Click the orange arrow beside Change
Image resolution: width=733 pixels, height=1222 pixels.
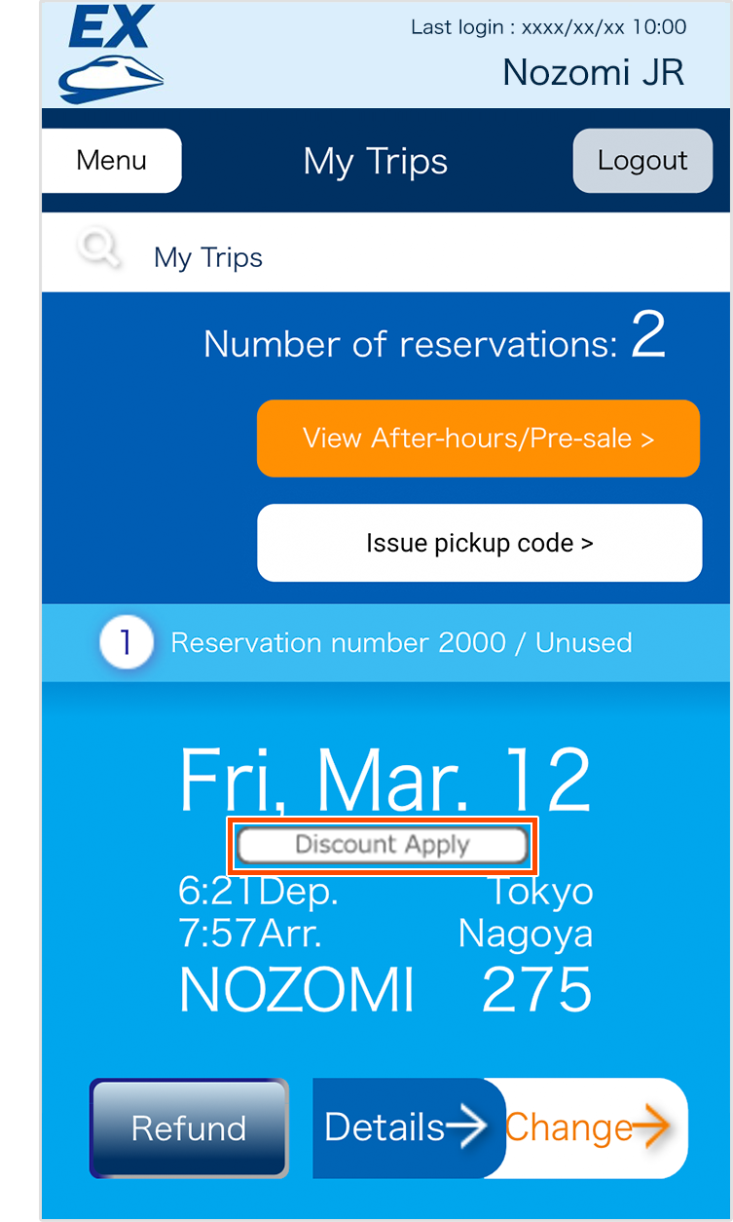click(650, 1127)
